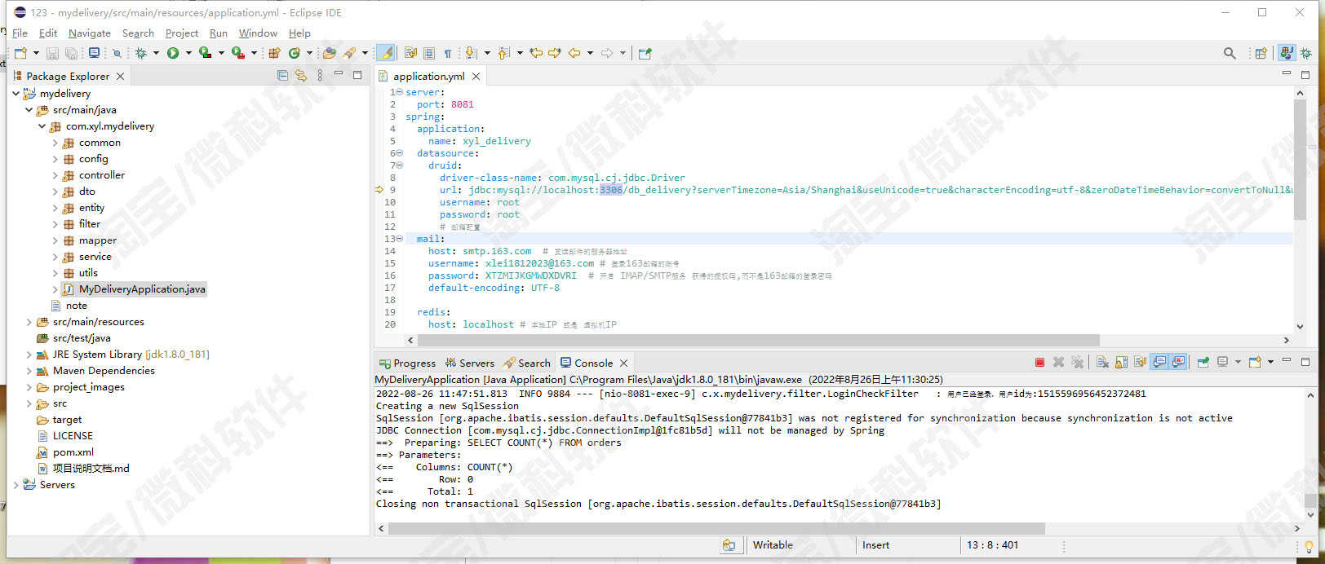Click the New wizard toolbar icon
Viewport: 1325px width, 564px height.
pos(20,53)
